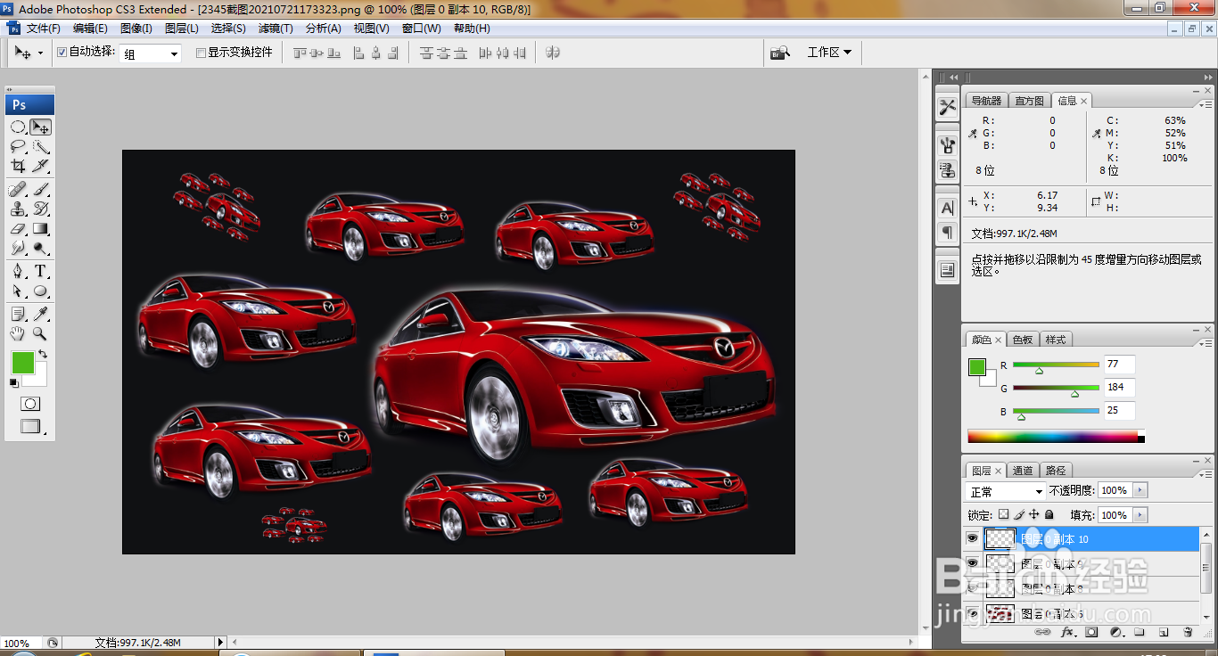Select the Magic Wand tool
Screen dimensions: 1218x656
click(x=40, y=147)
